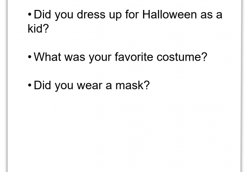
Task: Place cursor on the word "costume?"
Action: 182,57
